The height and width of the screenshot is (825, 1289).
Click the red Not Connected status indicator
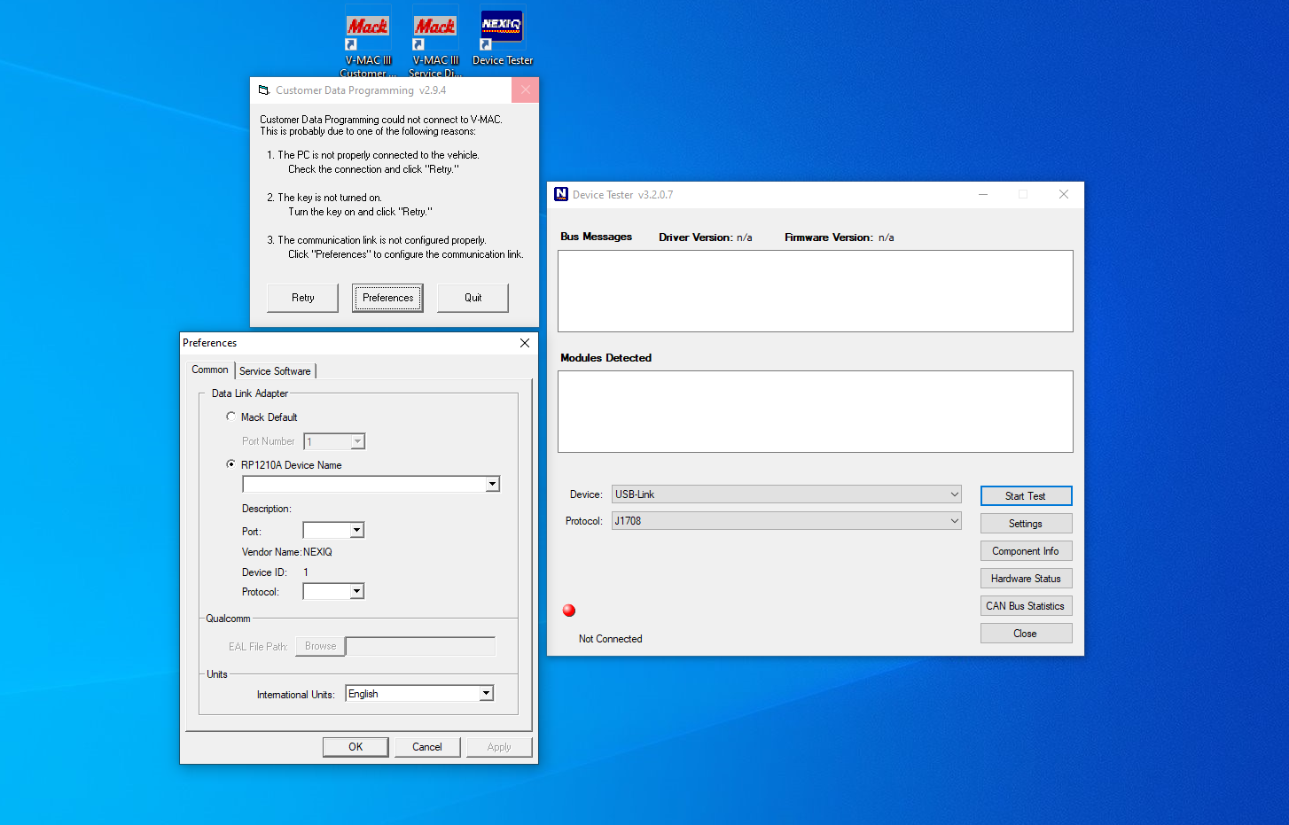click(568, 610)
